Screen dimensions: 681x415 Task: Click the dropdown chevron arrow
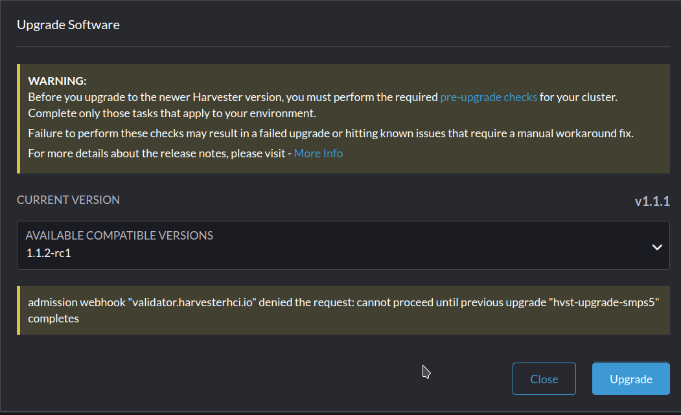[x=656, y=245]
